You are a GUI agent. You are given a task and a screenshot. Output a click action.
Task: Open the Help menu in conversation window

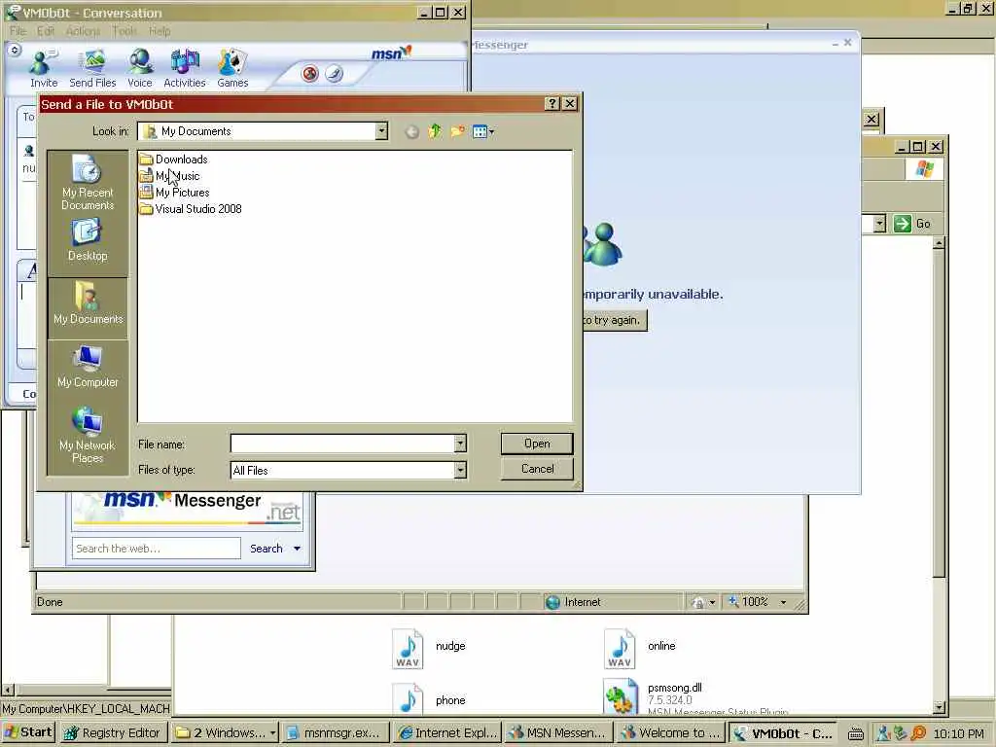160,31
